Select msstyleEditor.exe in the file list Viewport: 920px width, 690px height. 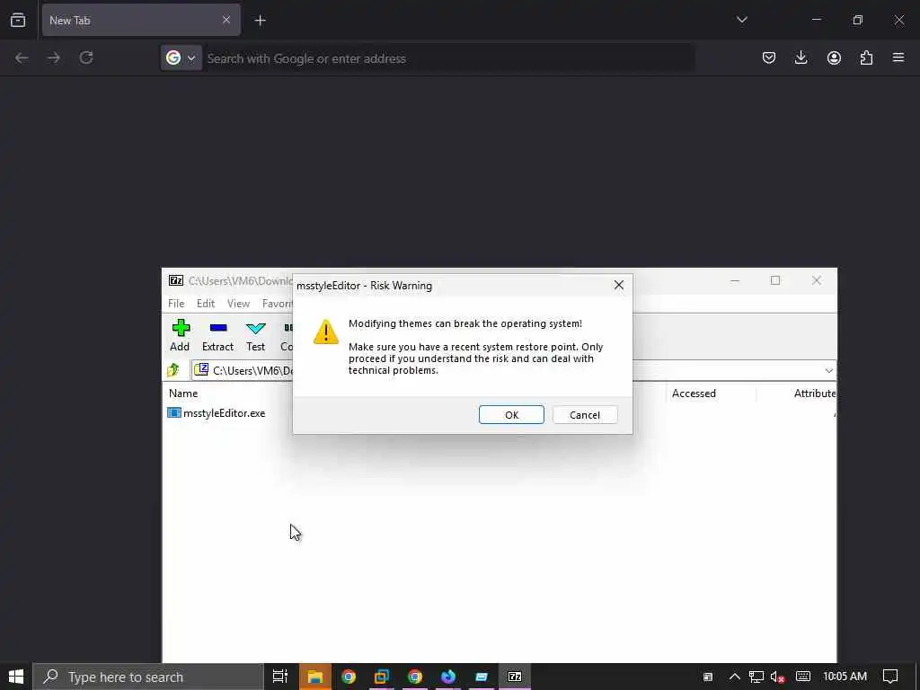(224, 413)
